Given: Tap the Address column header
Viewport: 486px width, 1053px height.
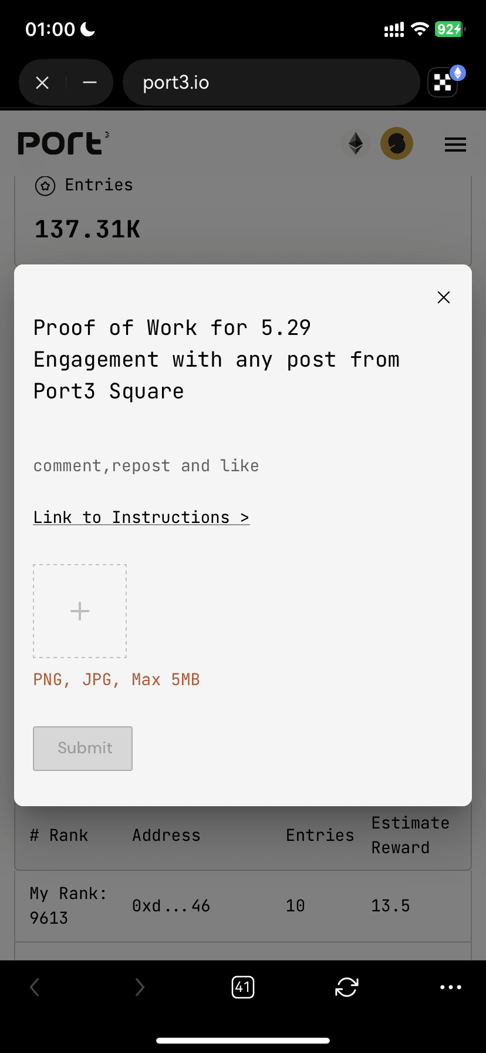Looking at the screenshot, I should pos(166,836).
